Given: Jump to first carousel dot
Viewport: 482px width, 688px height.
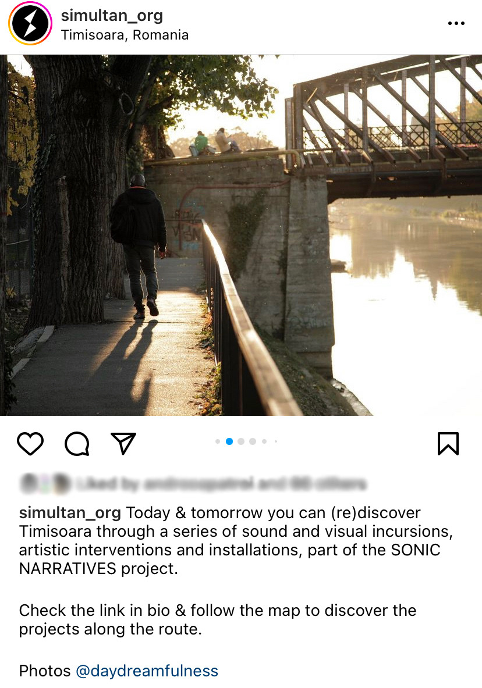Looking at the screenshot, I should coord(218,441).
